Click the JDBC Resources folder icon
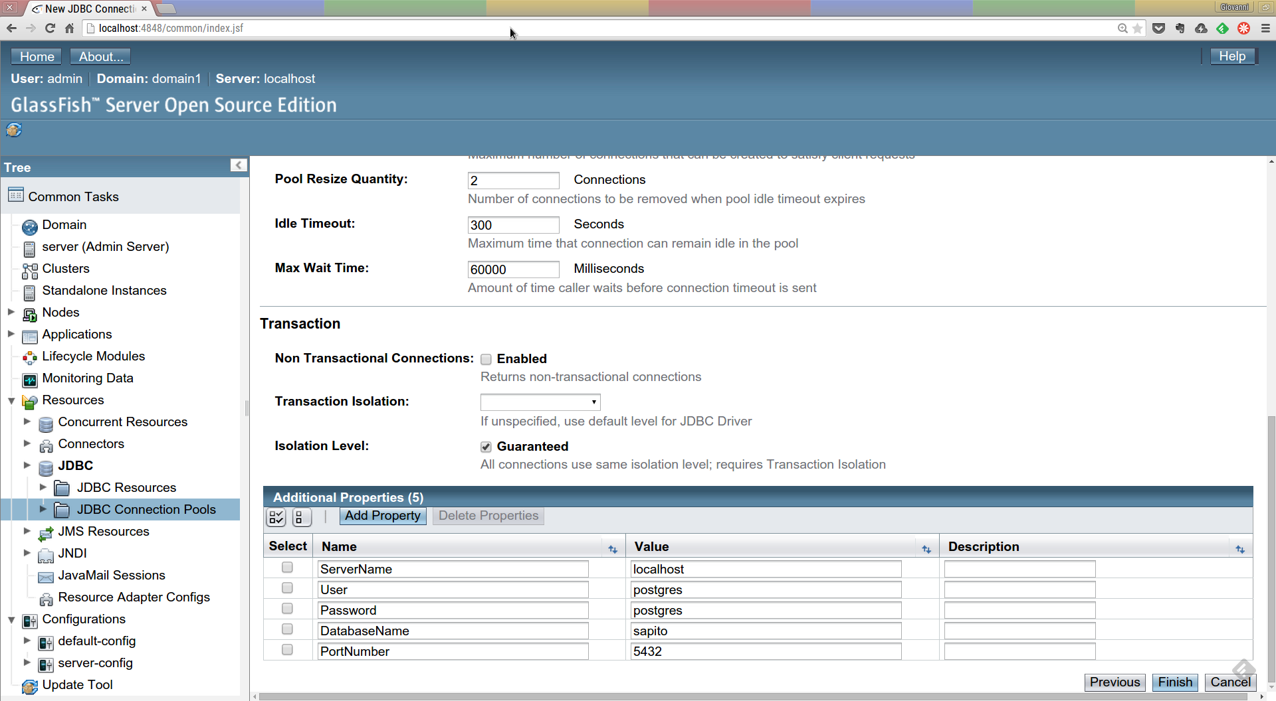1276x701 pixels. pyautogui.click(x=62, y=489)
